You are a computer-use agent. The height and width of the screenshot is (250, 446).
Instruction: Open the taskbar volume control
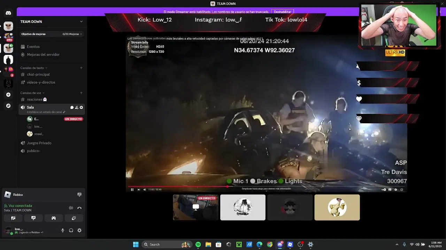(417, 244)
